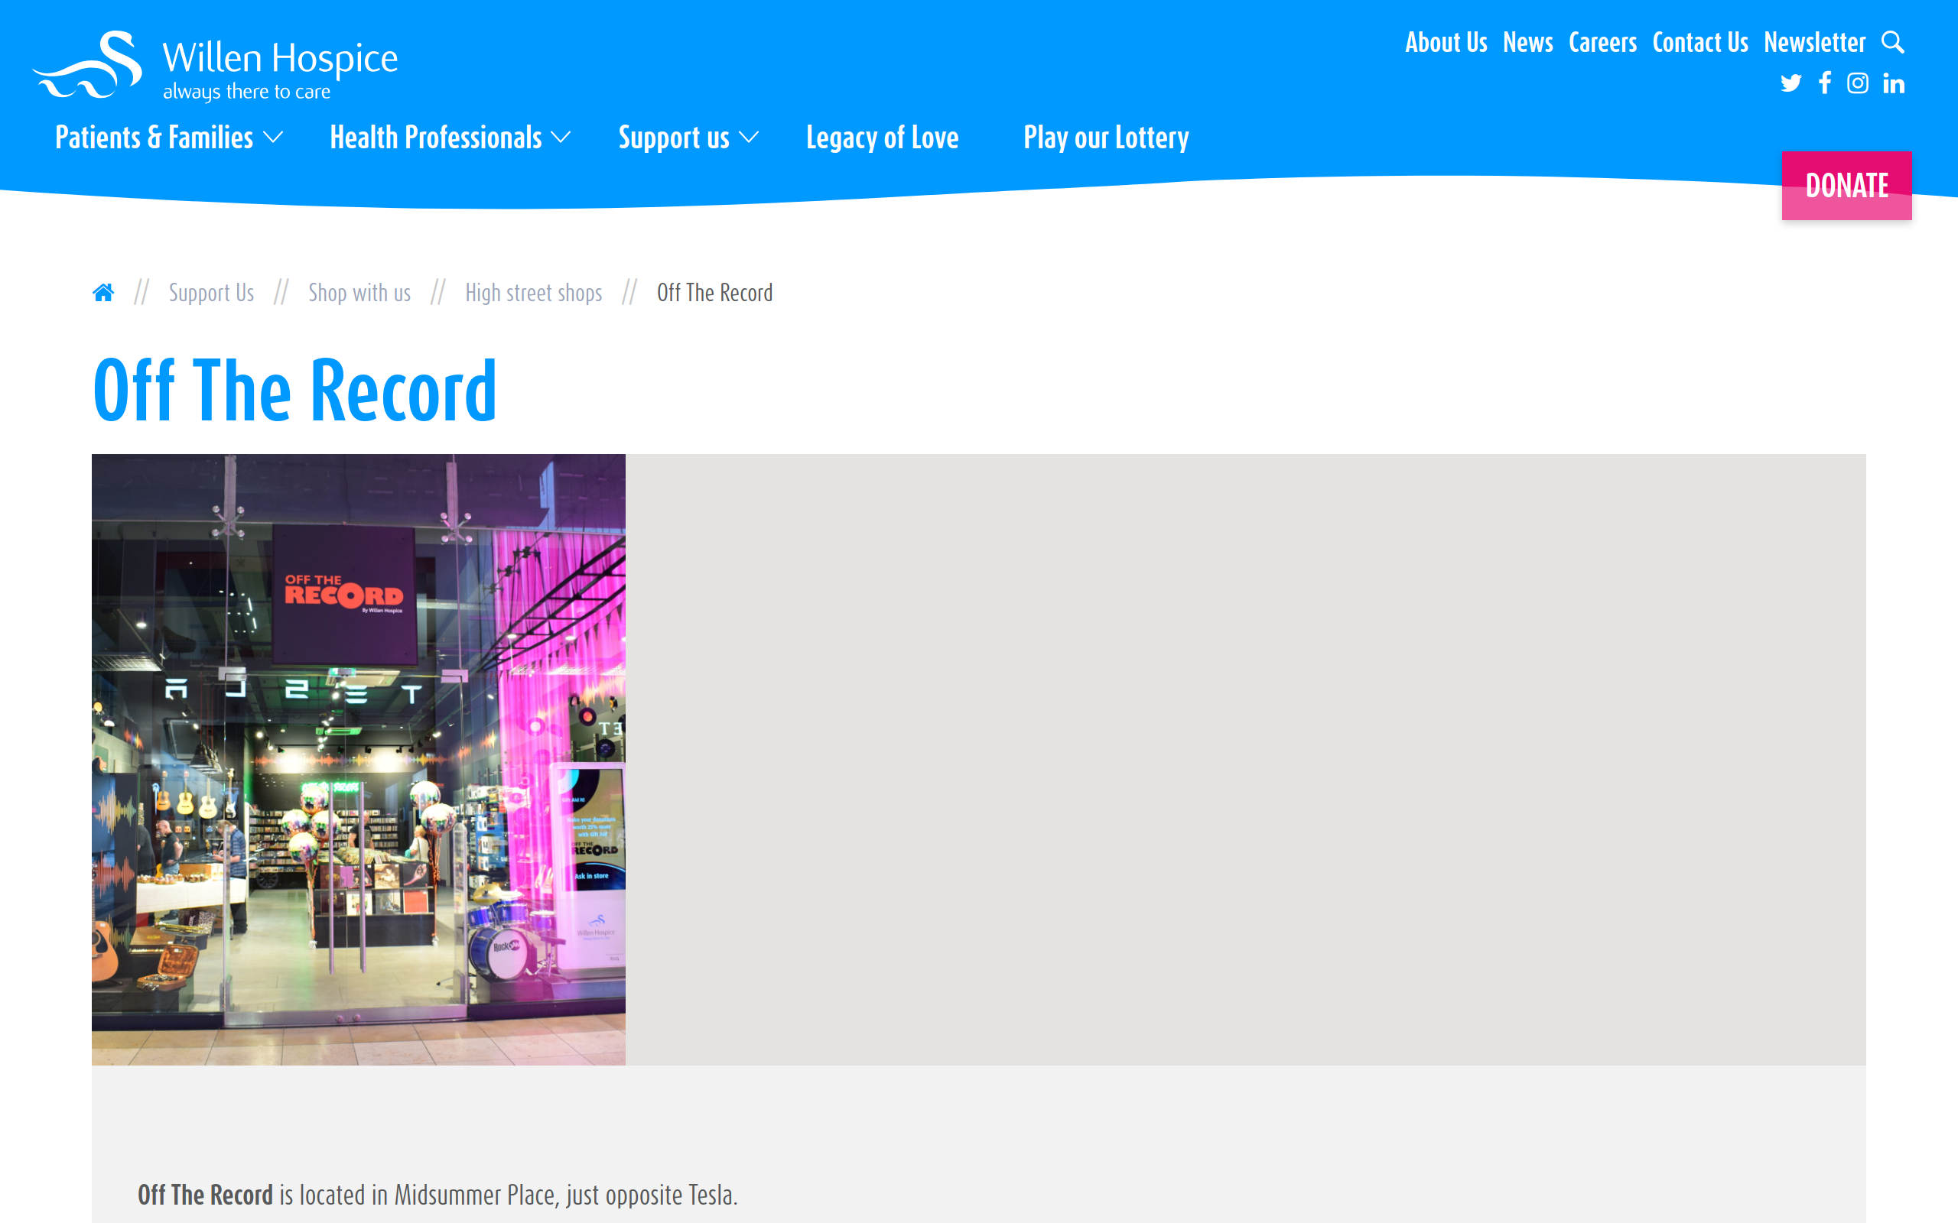Open the site search magnifier
Image resolution: width=1958 pixels, height=1223 pixels.
tap(1893, 42)
